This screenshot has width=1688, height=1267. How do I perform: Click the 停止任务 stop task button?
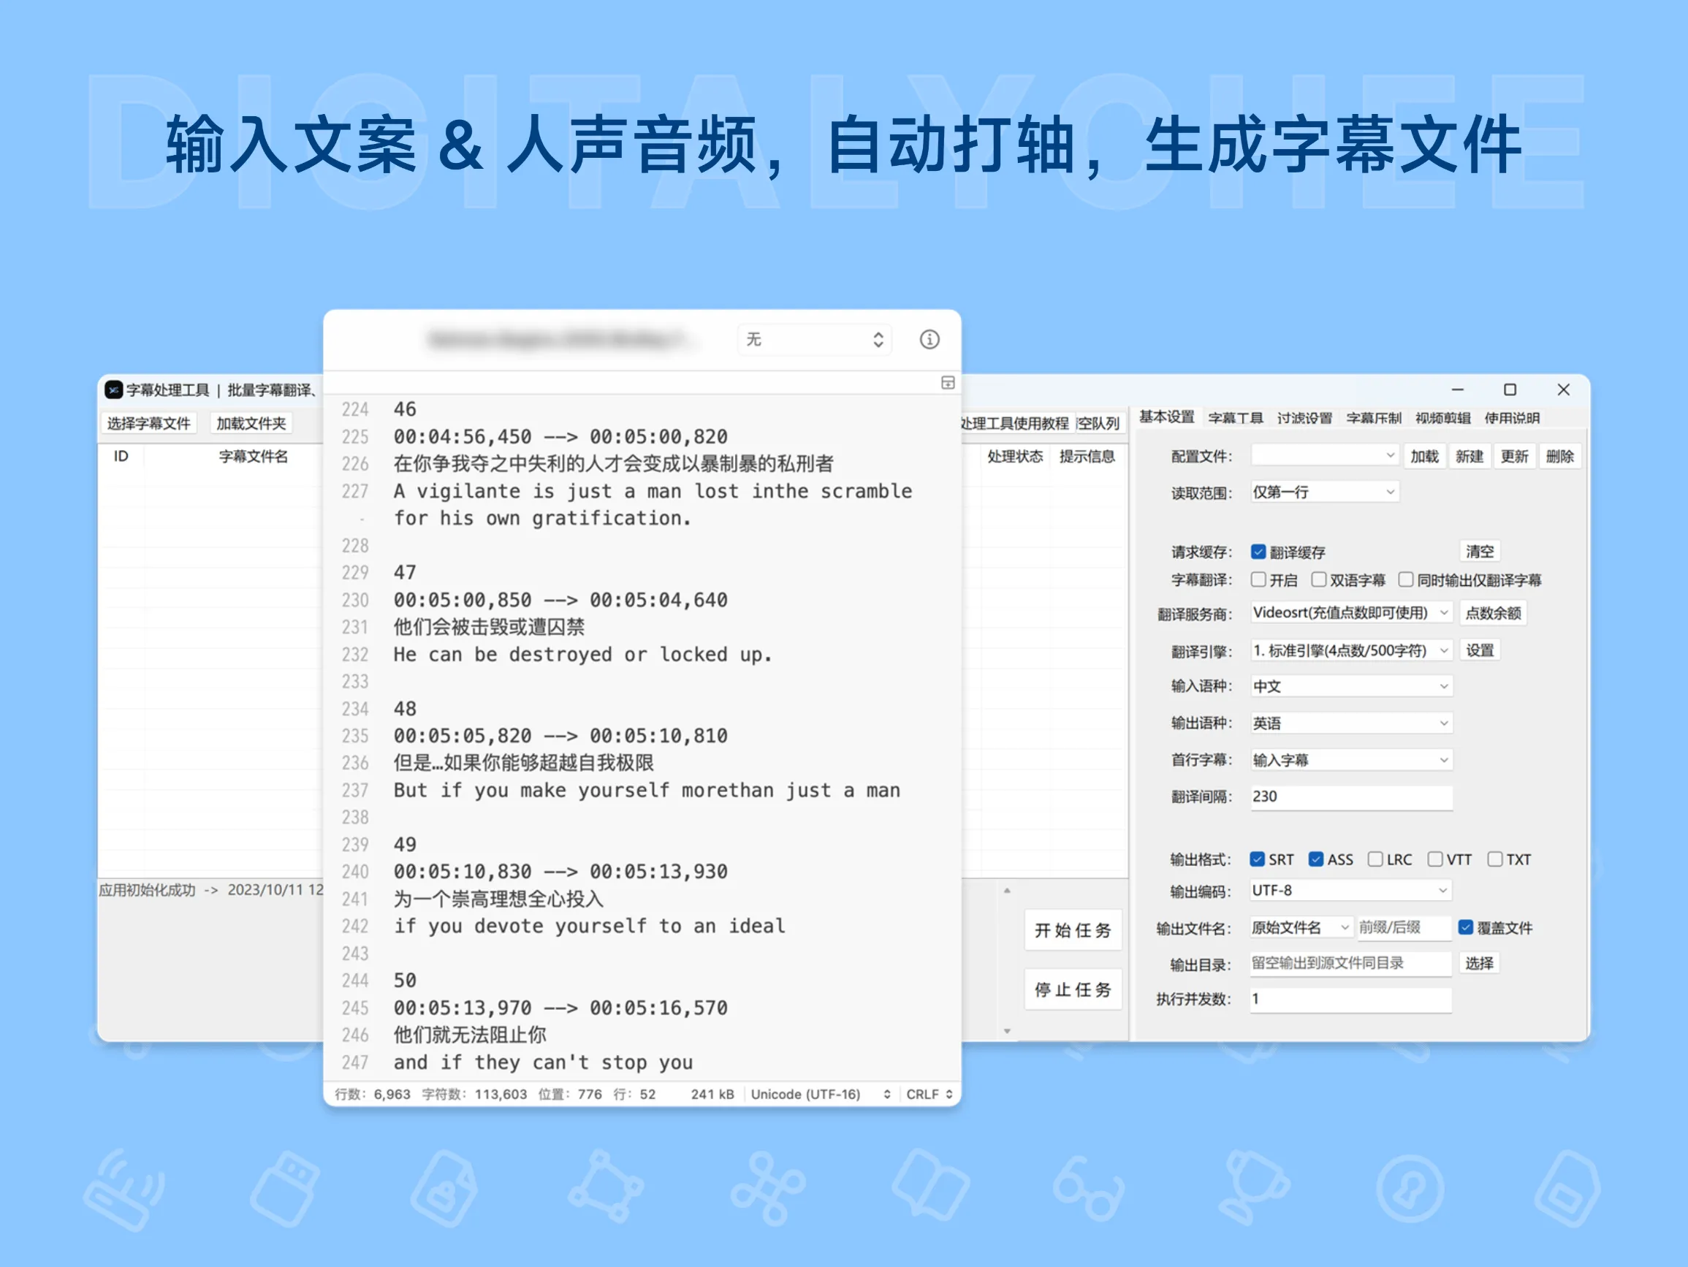tap(1072, 989)
